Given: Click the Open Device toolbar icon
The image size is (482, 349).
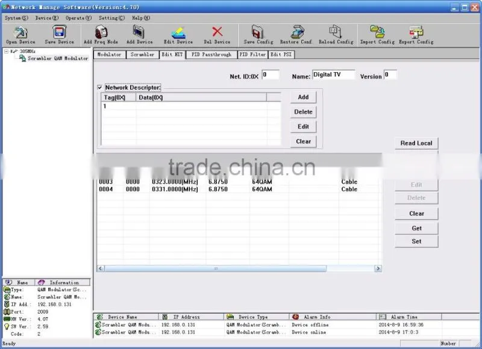Looking at the screenshot, I should 20,32.
